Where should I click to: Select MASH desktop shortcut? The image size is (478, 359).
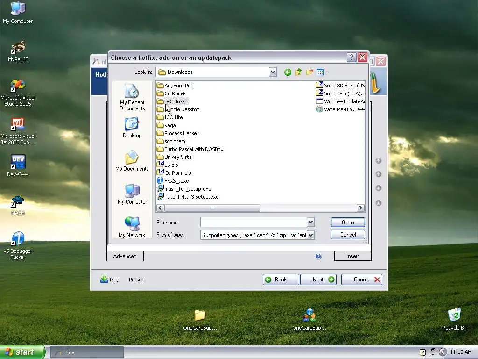(x=18, y=206)
